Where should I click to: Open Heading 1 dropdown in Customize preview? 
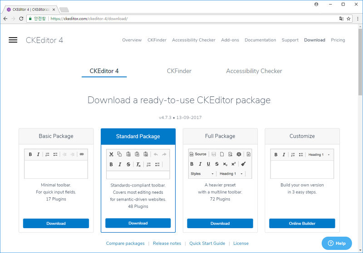tap(319, 155)
